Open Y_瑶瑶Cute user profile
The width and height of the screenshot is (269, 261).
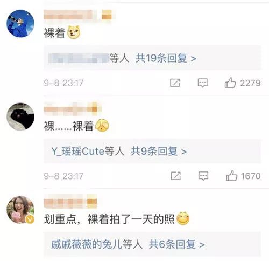(78, 151)
